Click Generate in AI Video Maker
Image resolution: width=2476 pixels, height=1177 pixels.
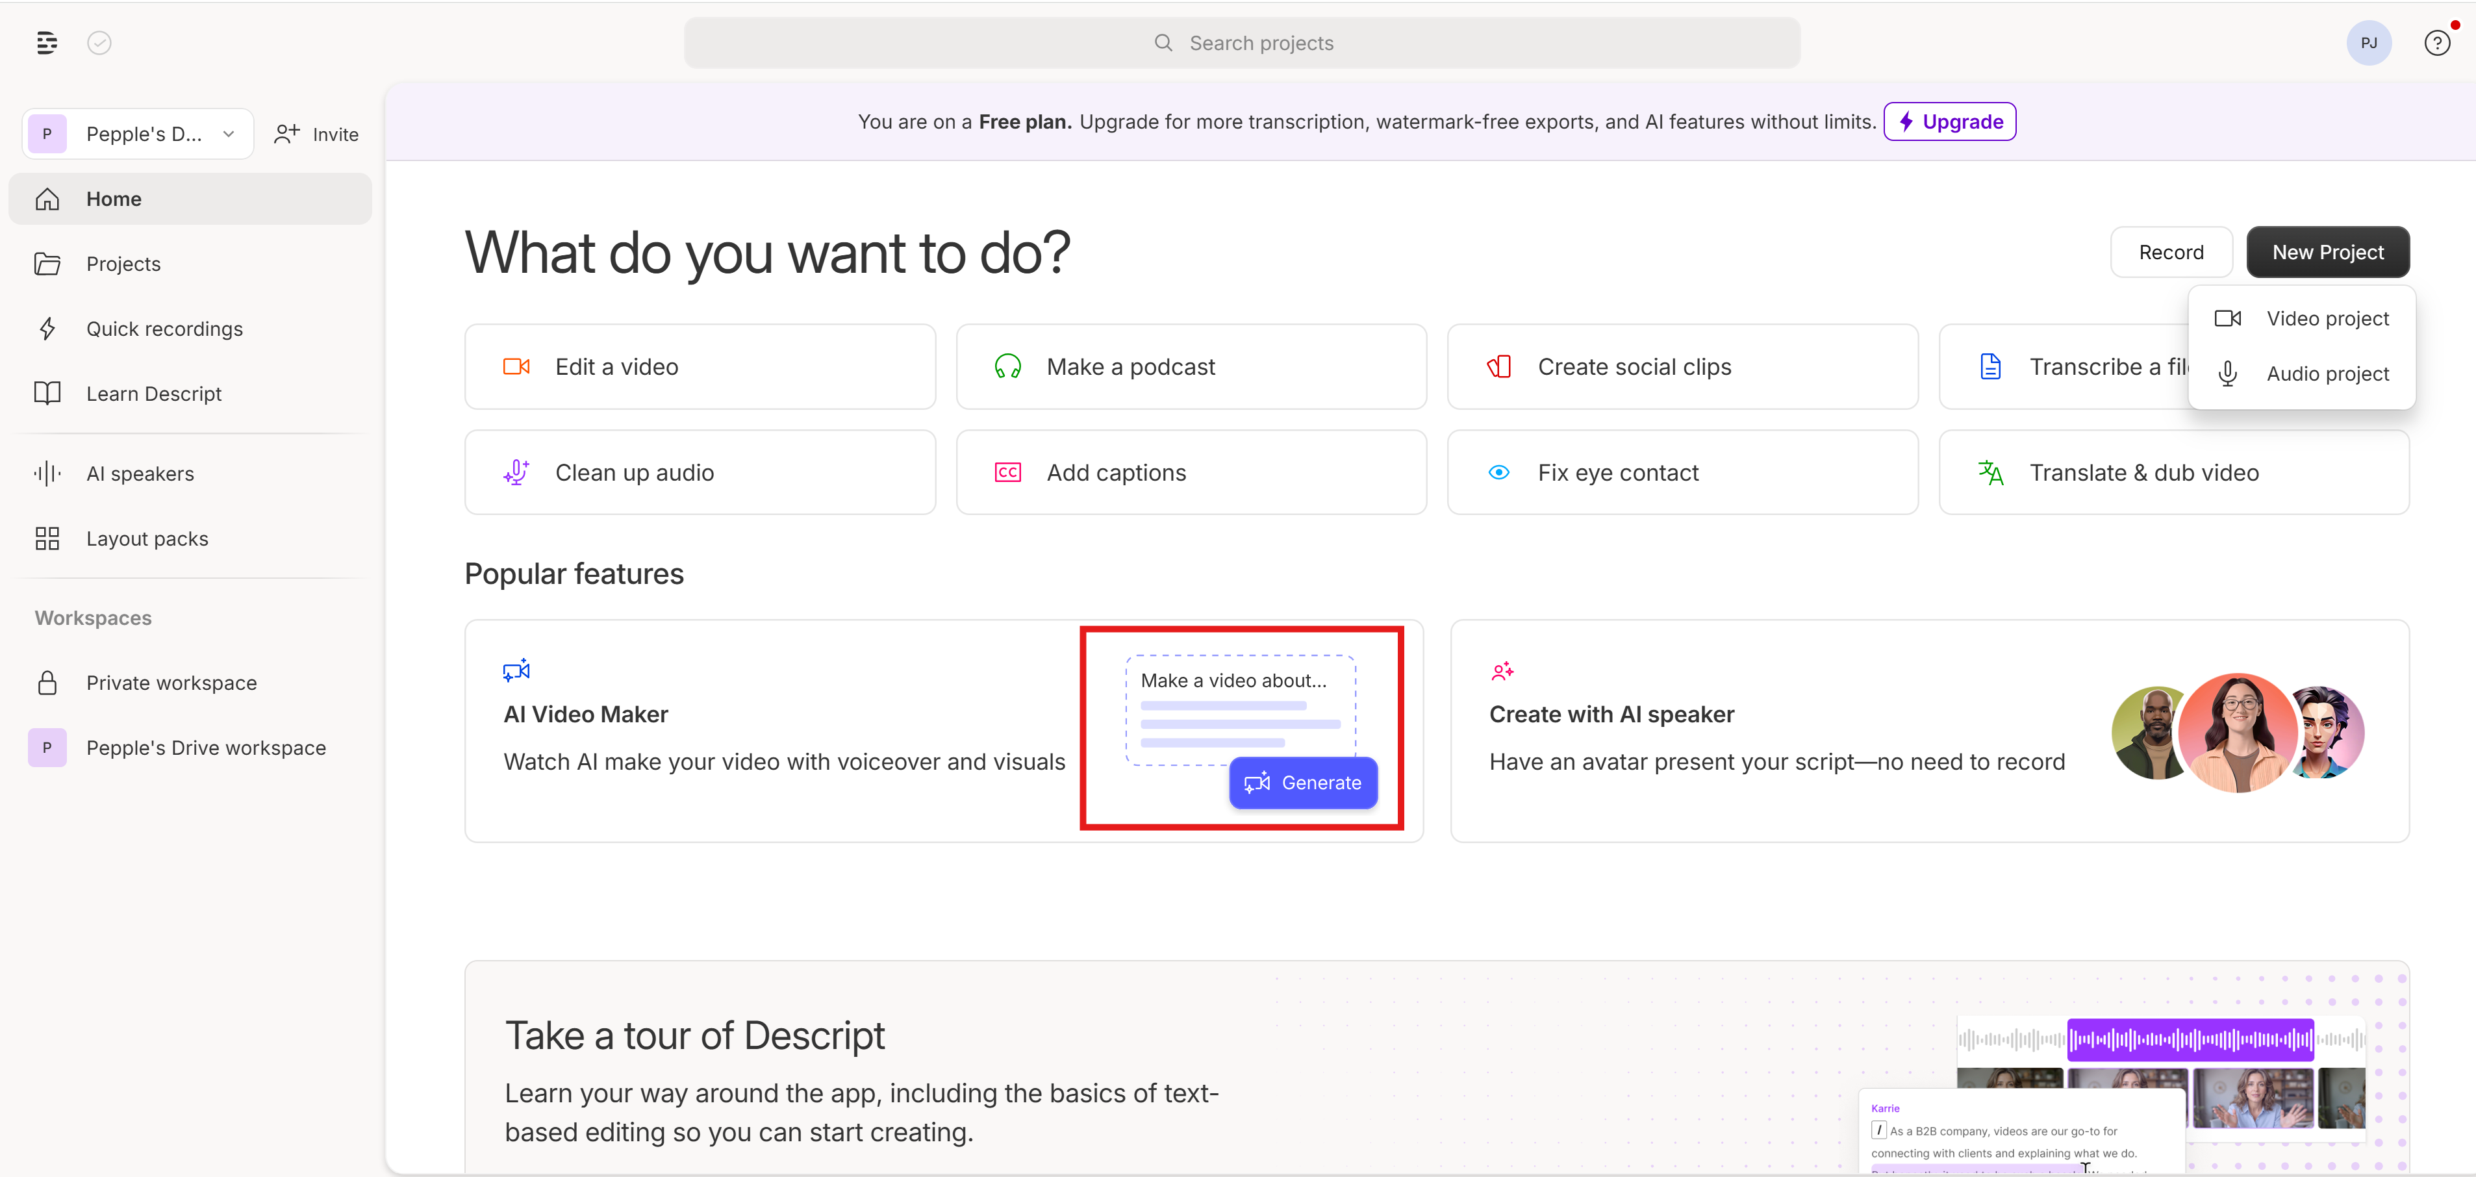point(1302,783)
